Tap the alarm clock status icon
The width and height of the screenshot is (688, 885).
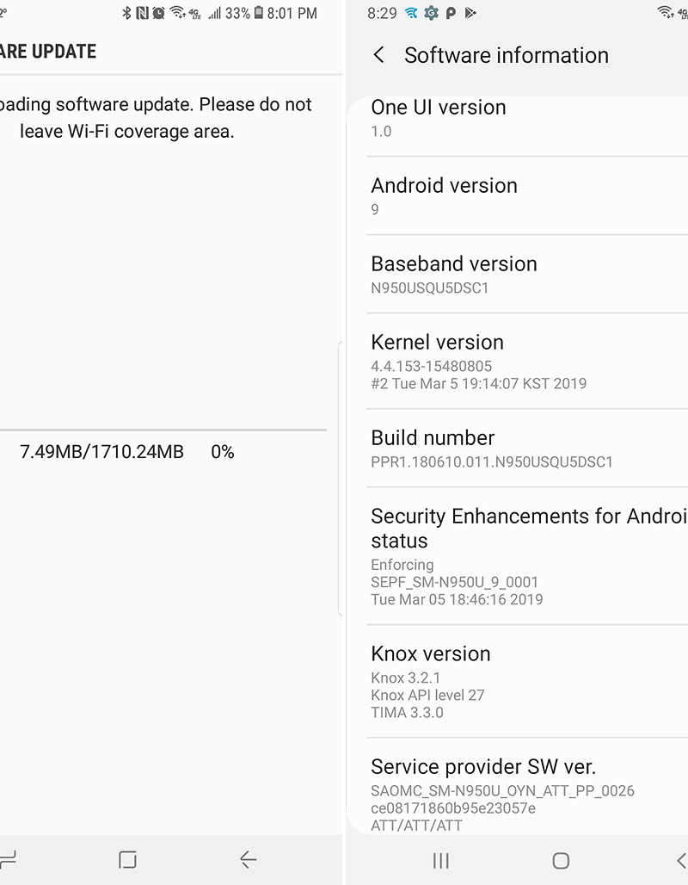158,13
